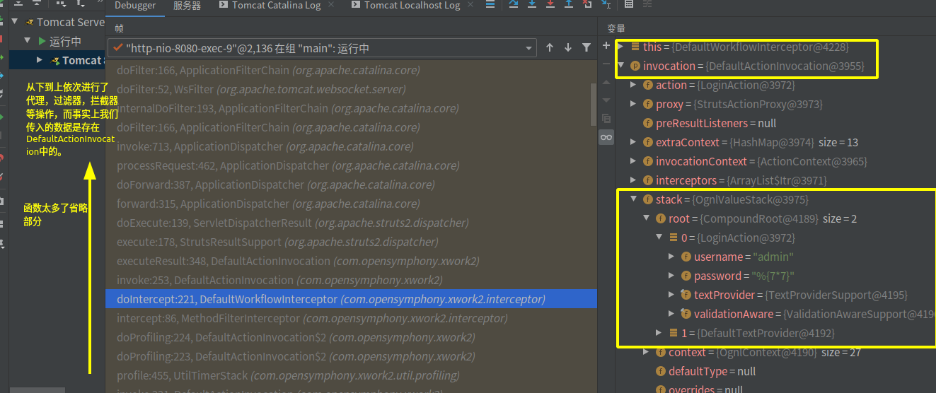Open the Evaluate Expression calculator icon
Image resolution: width=936 pixels, height=393 pixels.
629,5
